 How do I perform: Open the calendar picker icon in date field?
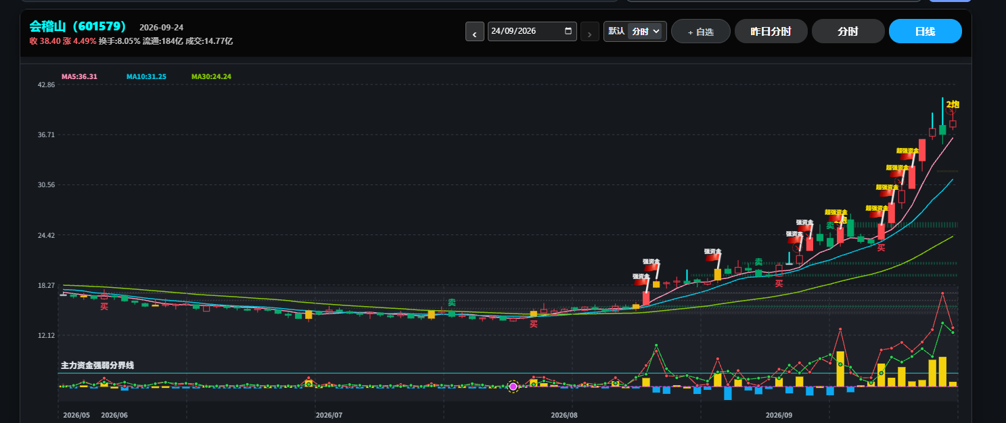[568, 31]
